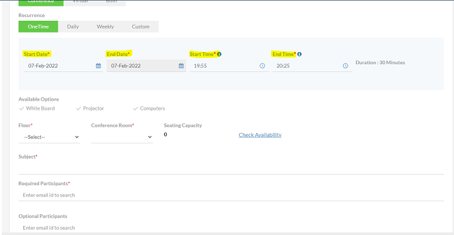Click the Required Participants email field

coord(231,195)
